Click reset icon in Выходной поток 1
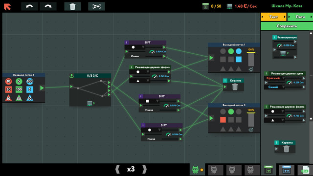Viewport: 313px width, 176px height. click(251, 69)
